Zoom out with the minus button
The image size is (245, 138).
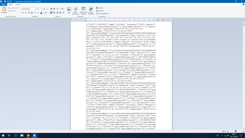[x=228, y=132]
